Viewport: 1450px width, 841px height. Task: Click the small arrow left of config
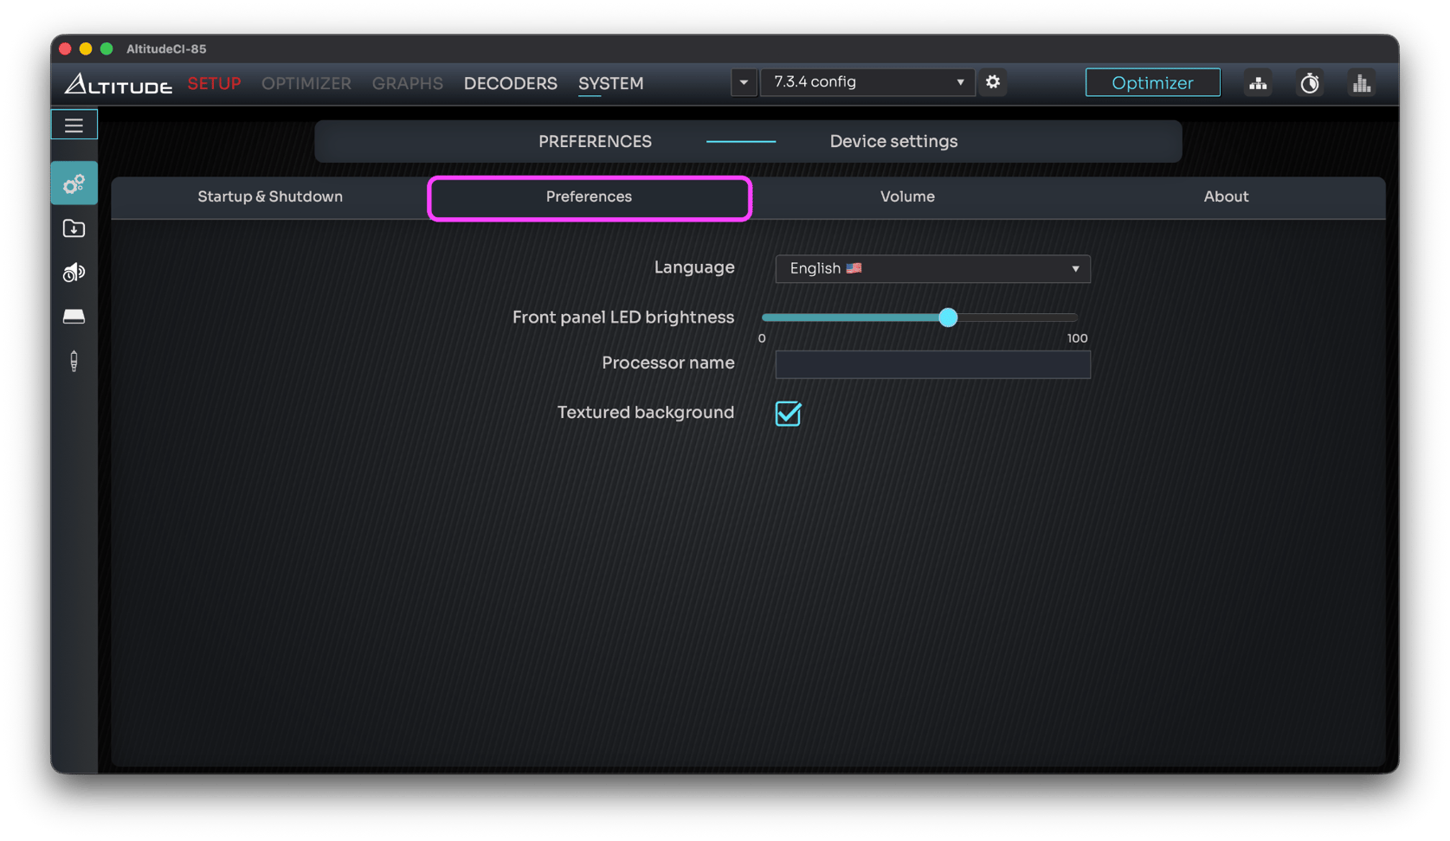(744, 82)
